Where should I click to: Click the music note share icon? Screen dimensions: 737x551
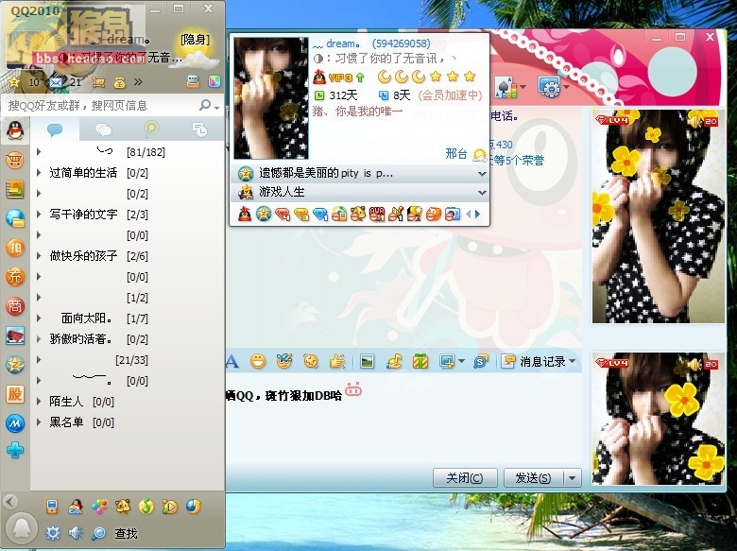click(394, 361)
